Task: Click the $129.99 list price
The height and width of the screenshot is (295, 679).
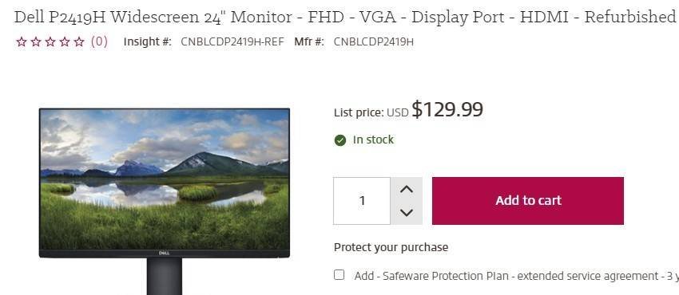Action: pos(447,110)
